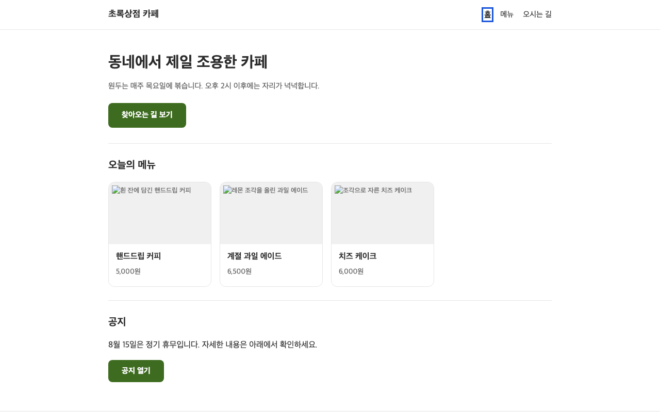Click the 6,500원 price label

pyautogui.click(x=240, y=271)
